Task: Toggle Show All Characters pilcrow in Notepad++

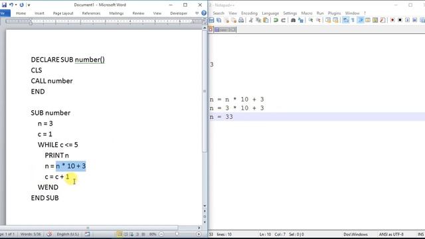Action: coord(353,20)
